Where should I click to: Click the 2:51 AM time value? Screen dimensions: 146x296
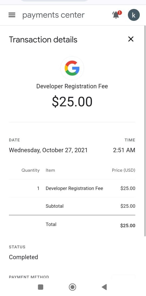tap(124, 150)
